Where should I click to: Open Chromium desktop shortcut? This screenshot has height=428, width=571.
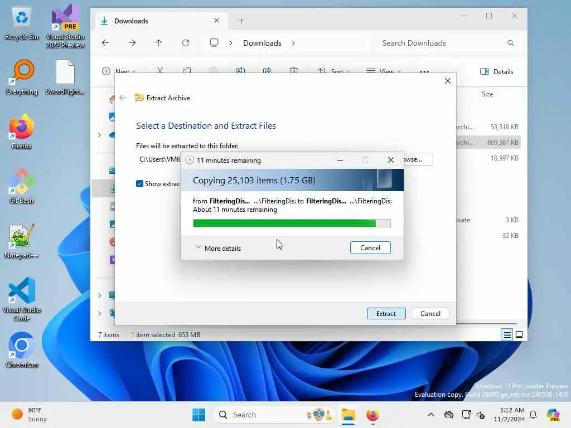[x=22, y=351]
